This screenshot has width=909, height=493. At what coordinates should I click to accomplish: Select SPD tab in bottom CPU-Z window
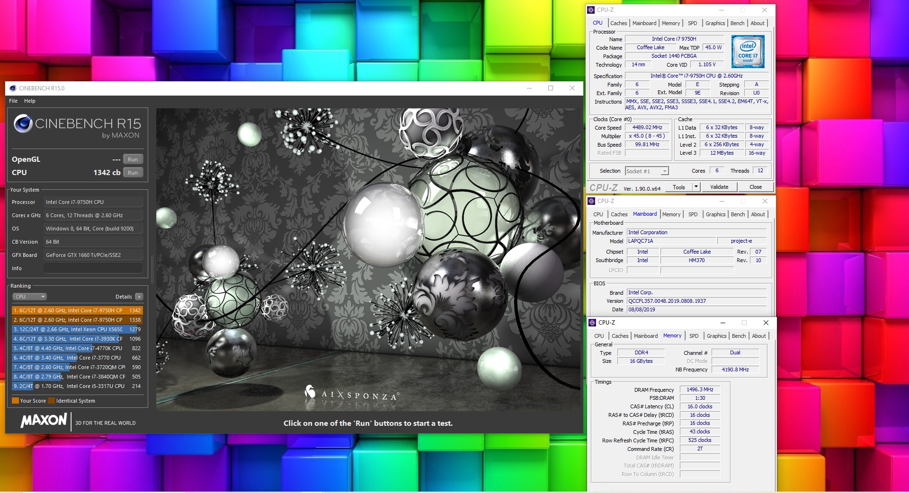pos(694,336)
